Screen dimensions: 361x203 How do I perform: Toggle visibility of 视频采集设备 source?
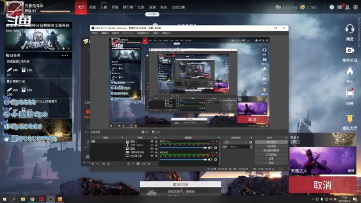pos(152,152)
